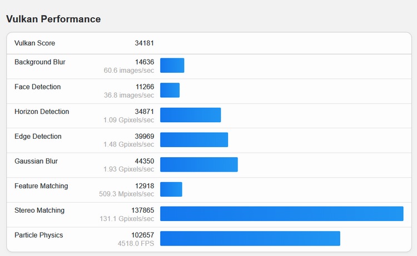Click the Background Blur test label
417x256 pixels.
tap(39, 62)
